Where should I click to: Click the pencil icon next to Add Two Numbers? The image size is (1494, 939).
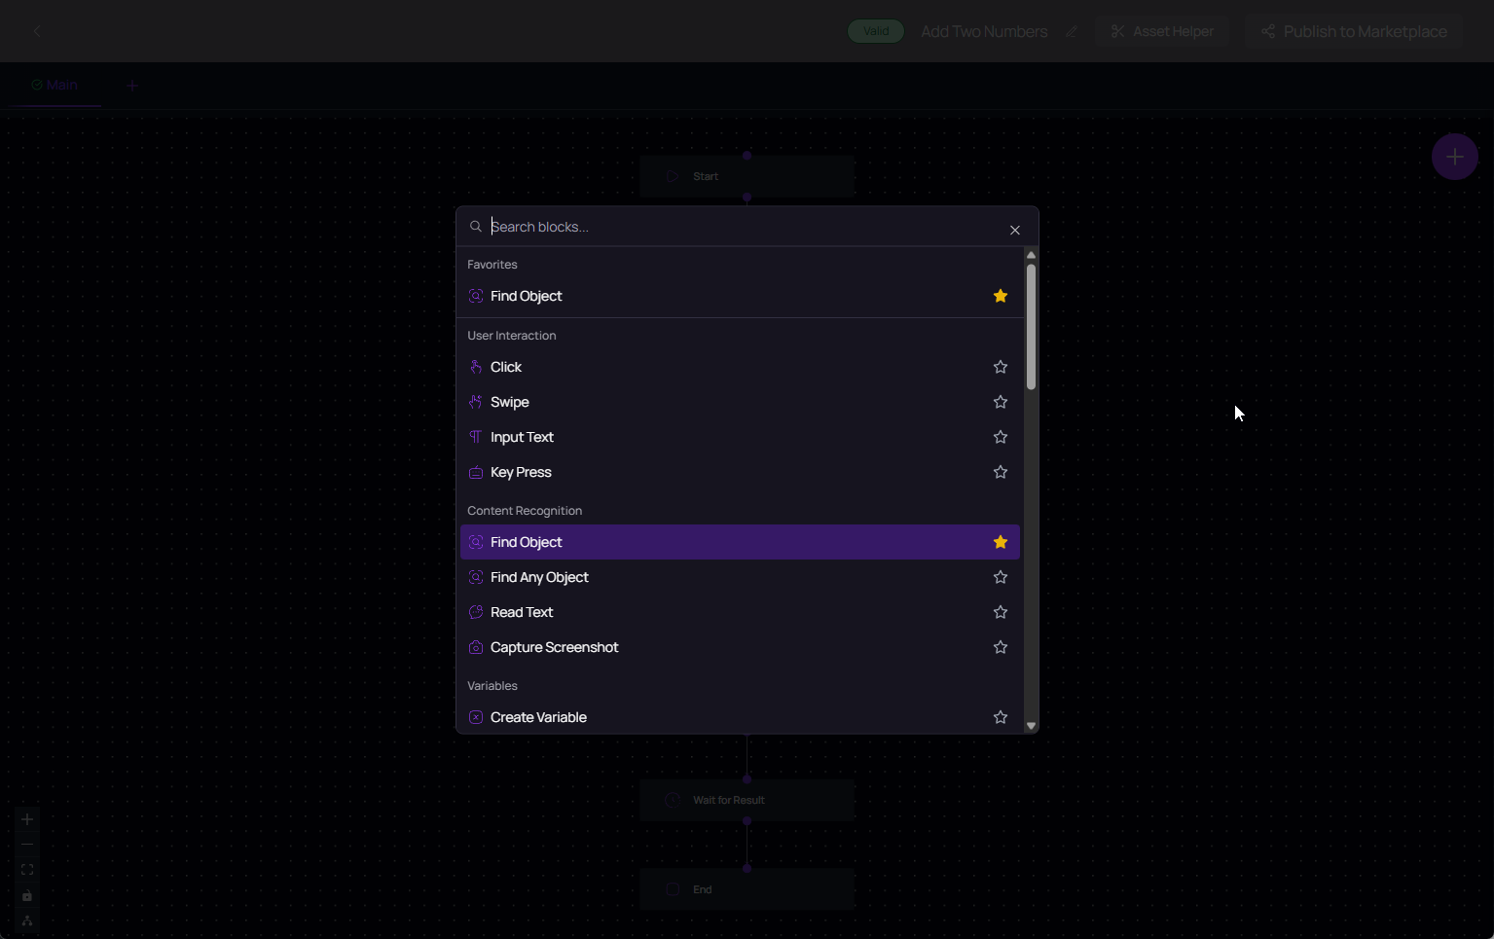[x=1071, y=31]
